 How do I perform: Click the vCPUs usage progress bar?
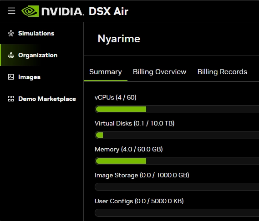click(177, 109)
